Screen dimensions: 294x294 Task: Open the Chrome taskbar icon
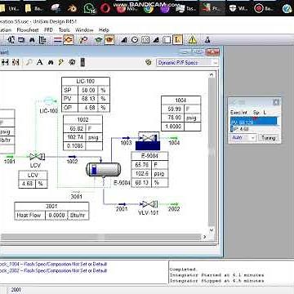149,8
